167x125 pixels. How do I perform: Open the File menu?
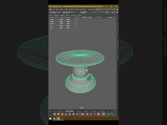tap(53, 10)
